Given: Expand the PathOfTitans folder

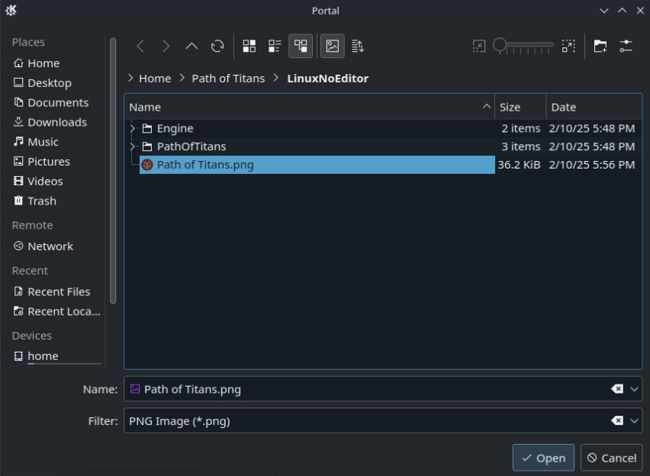Looking at the screenshot, I should 132,146.
